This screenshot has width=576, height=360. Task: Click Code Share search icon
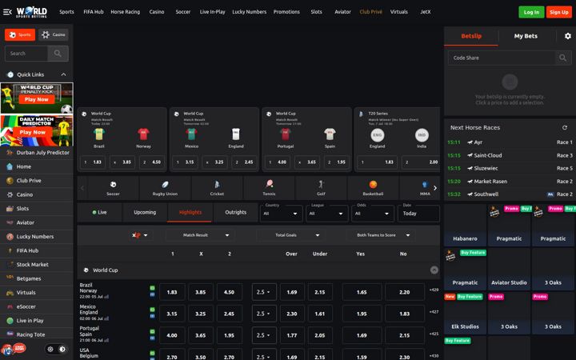pyautogui.click(x=562, y=58)
